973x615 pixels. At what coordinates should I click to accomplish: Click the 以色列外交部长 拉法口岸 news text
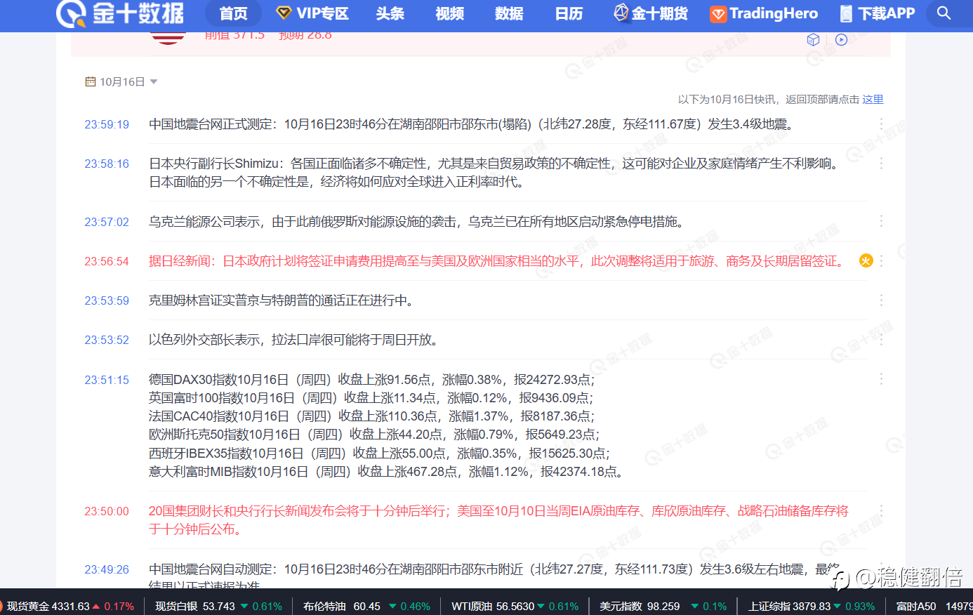[296, 340]
